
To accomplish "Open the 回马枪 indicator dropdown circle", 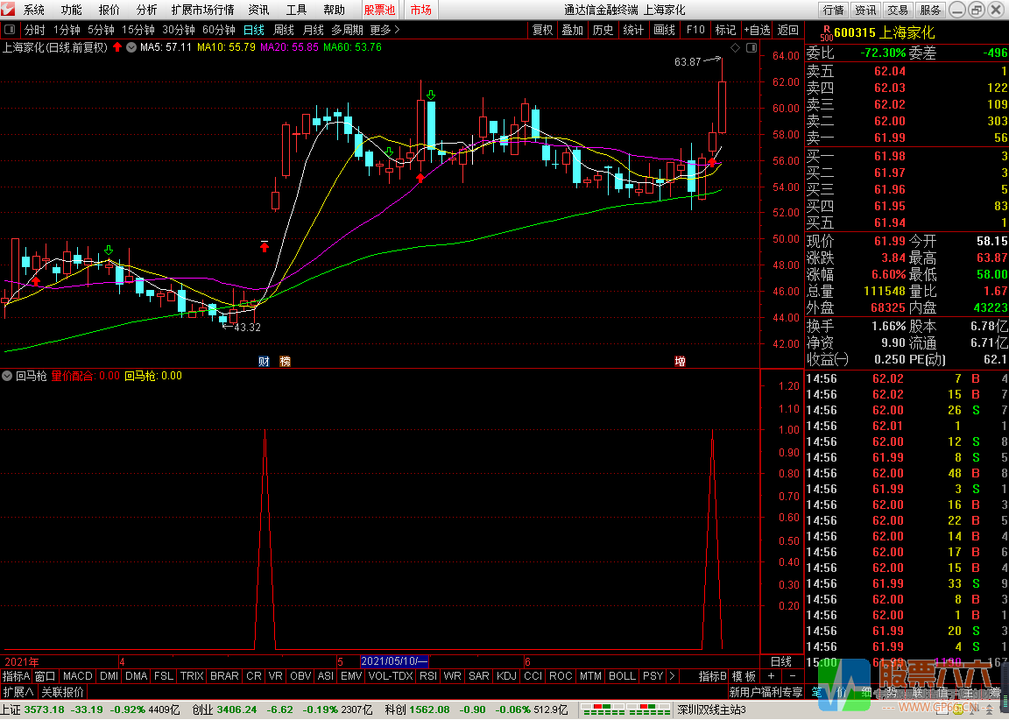I will [7, 376].
